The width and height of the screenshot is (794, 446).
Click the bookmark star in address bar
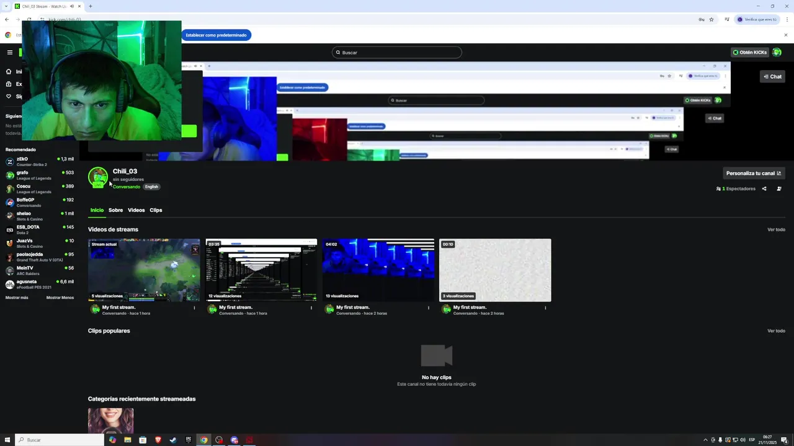711,19
